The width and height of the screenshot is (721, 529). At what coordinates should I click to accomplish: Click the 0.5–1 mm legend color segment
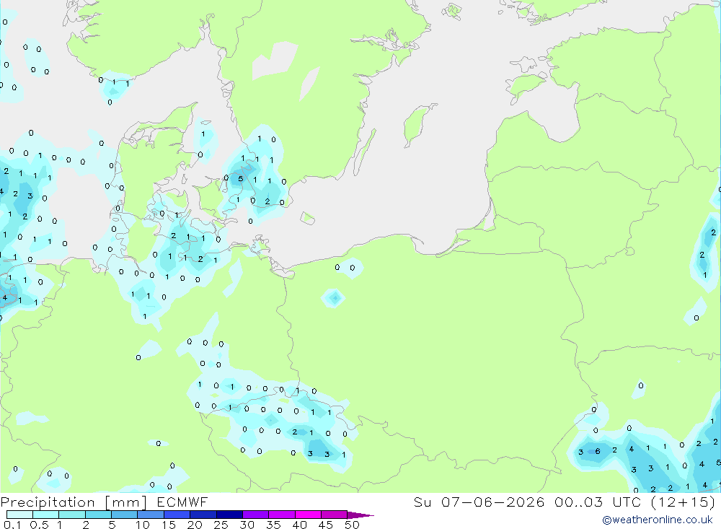46,515
